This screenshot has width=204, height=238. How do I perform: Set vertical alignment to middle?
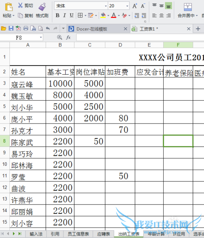(x=162, y=6)
